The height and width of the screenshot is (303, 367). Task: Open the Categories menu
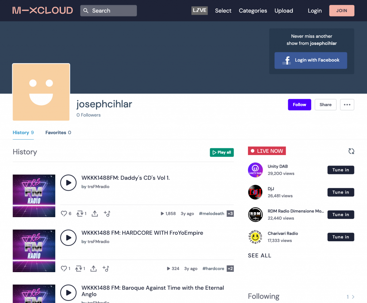click(253, 10)
